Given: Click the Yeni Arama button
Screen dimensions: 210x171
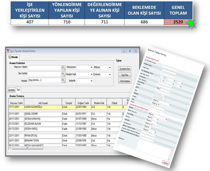Looking at the screenshot, I should 125,81.
